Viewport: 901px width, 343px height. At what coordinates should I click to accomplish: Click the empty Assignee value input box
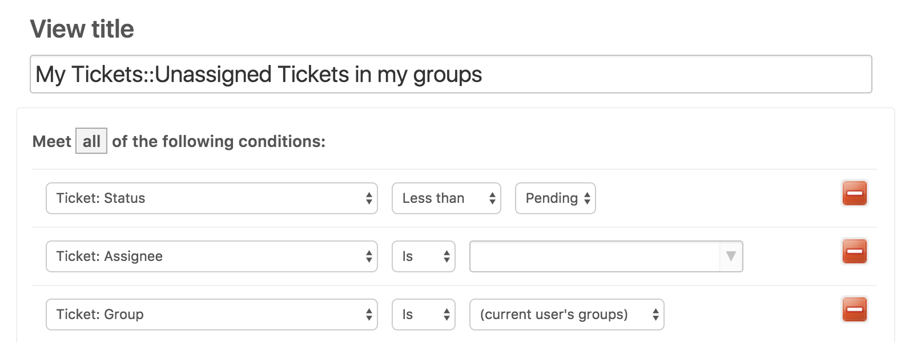coord(594,256)
